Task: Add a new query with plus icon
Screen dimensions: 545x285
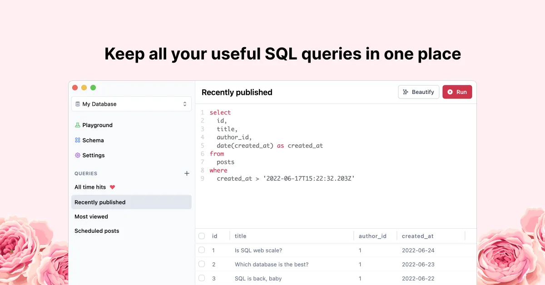Action: (187, 173)
